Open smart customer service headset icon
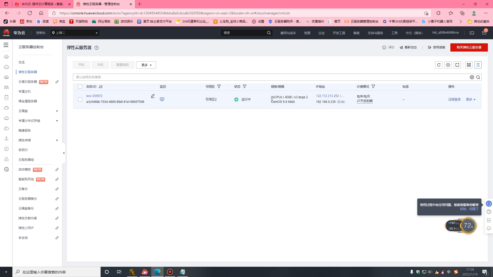Viewport: 493px width, 277px height. click(x=489, y=204)
